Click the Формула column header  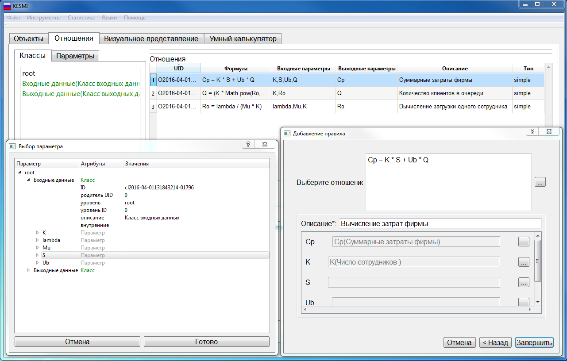click(x=236, y=68)
